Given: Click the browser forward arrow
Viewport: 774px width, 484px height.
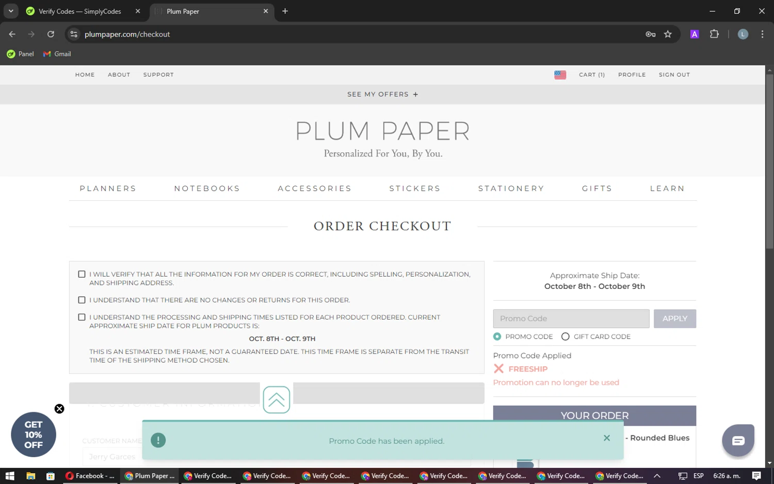Looking at the screenshot, I should click(x=31, y=34).
